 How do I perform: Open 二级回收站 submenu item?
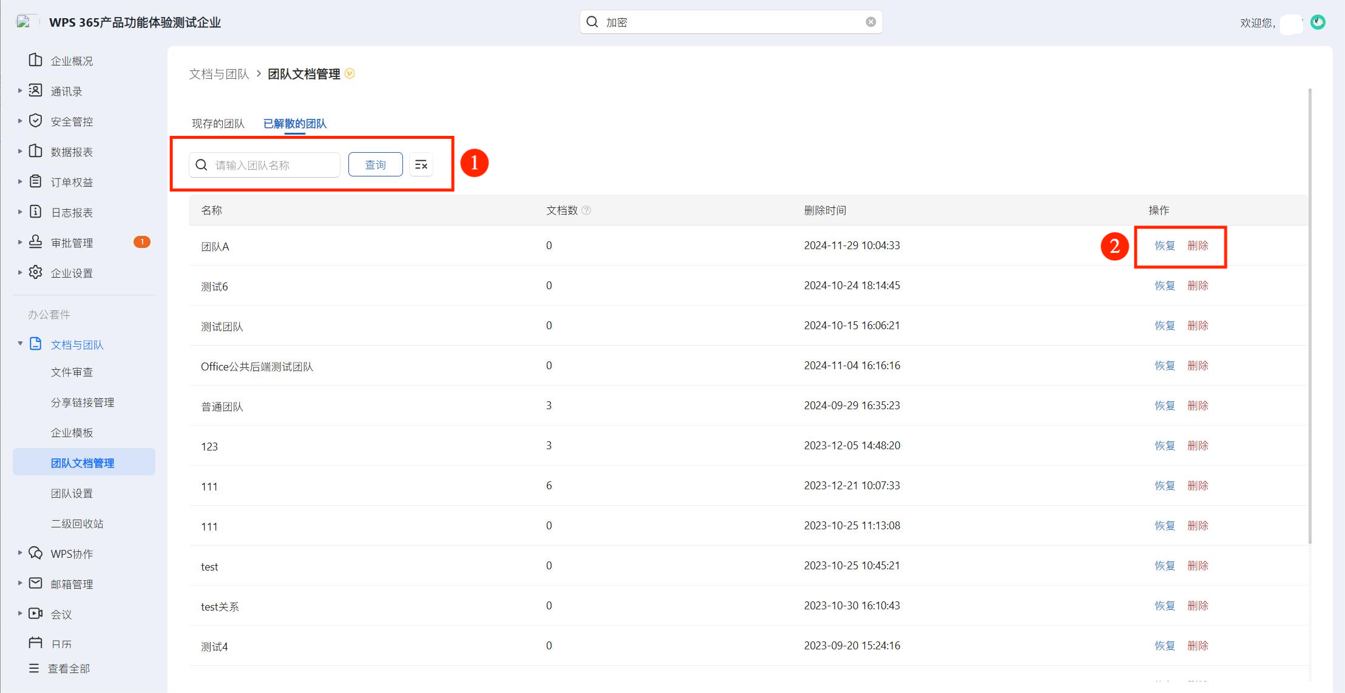pos(77,524)
